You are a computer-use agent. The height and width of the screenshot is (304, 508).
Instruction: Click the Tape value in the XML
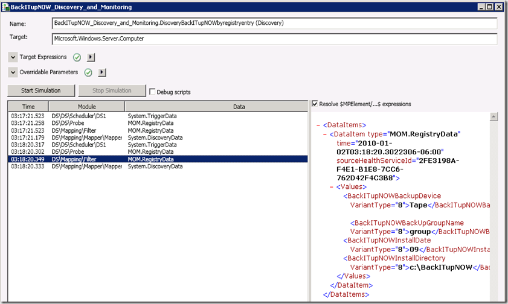(x=418, y=205)
